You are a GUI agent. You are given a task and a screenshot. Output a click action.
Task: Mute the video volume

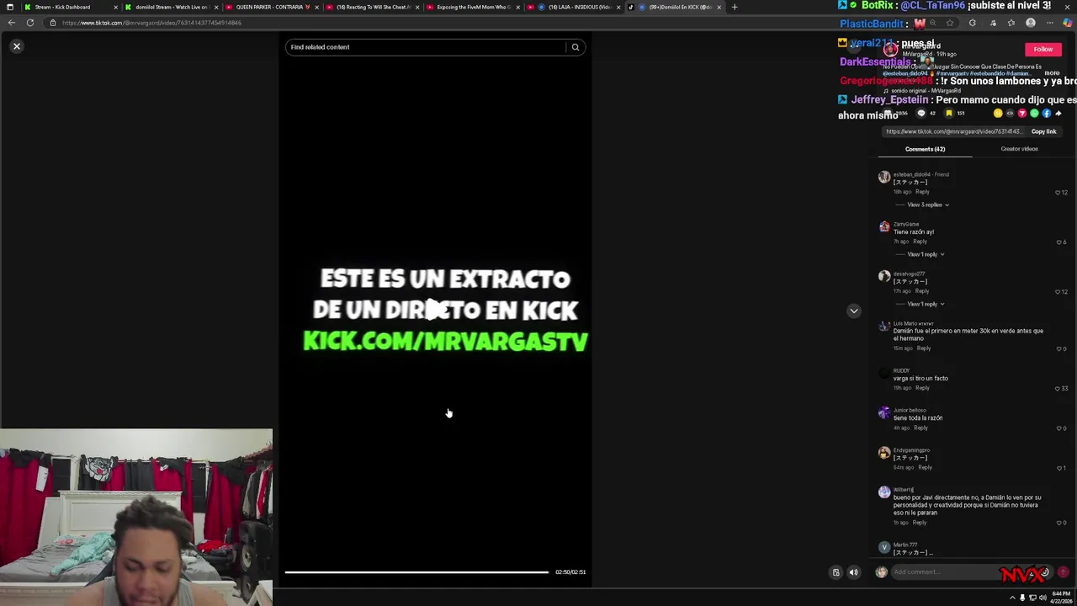tap(853, 572)
